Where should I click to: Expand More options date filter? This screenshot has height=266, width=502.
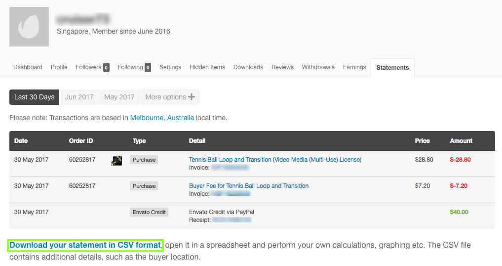[x=170, y=97]
